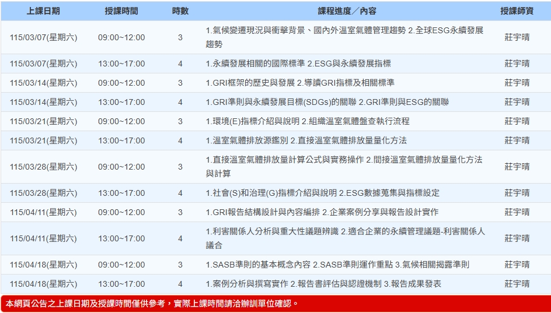
Task: Click the 時數 column header
Action: click(x=180, y=11)
